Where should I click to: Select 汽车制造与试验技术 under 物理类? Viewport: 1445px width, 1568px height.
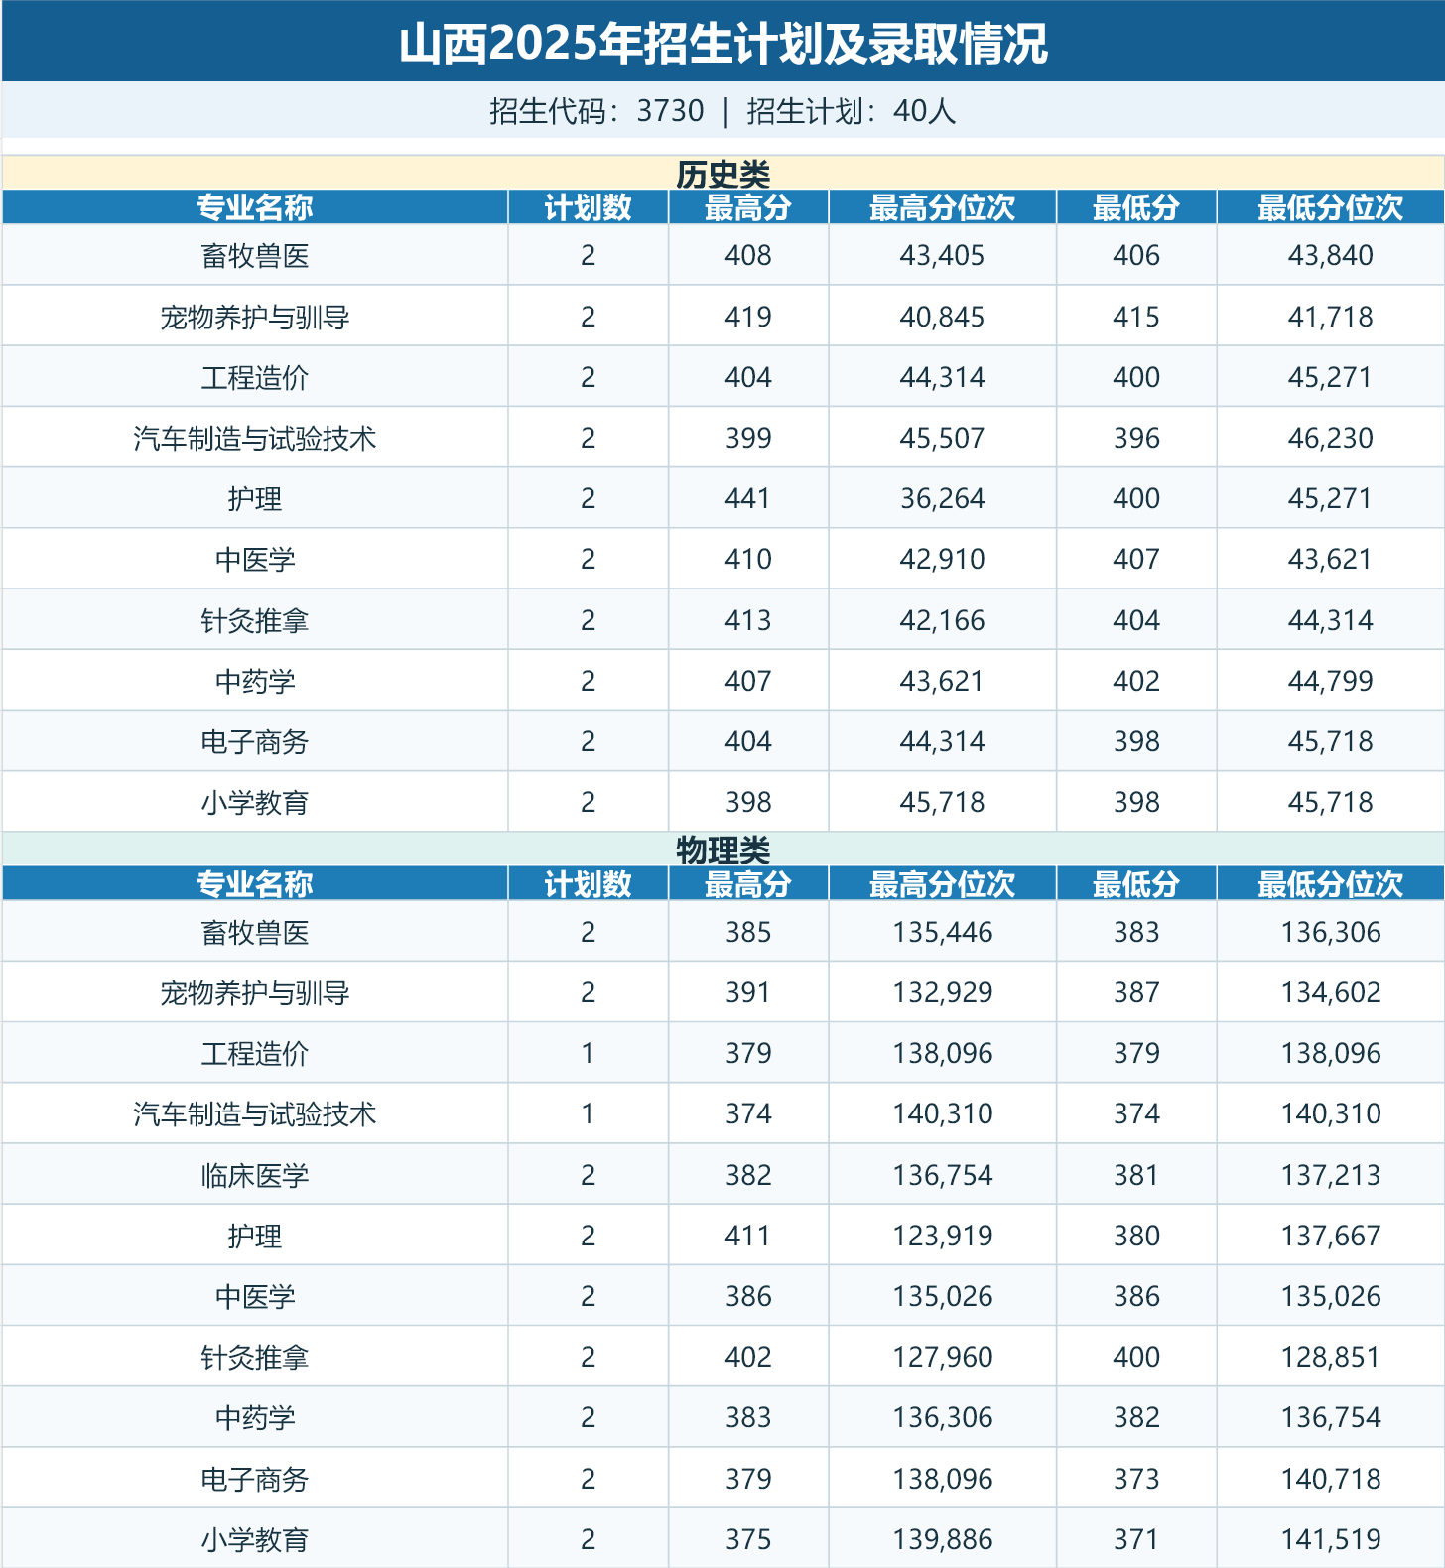point(255,1114)
